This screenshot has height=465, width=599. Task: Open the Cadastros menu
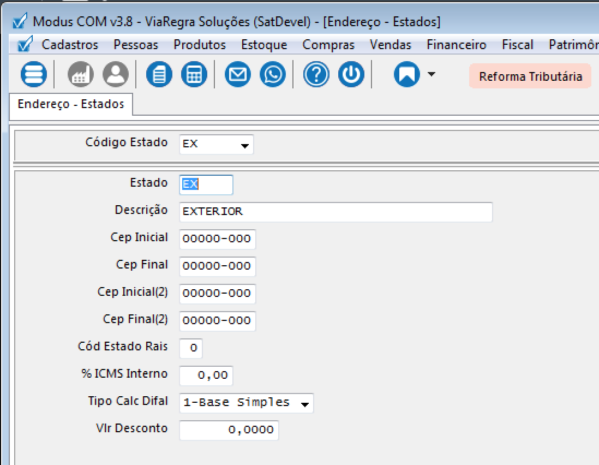click(70, 45)
